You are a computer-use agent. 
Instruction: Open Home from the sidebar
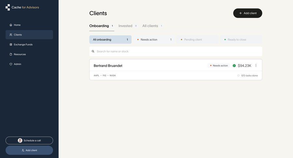tap(29, 25)
